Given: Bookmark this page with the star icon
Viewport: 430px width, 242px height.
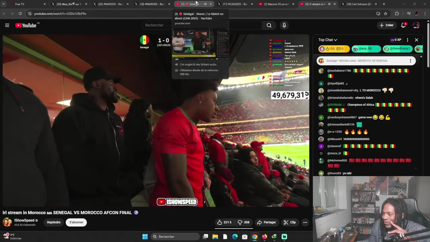Looking at the screenshot, I should pos(386,13).
